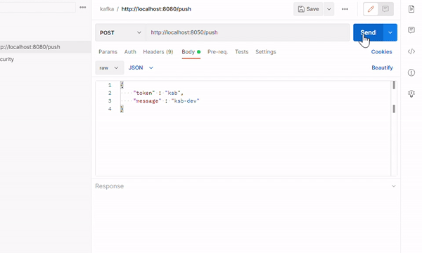Select localhost:8080/push request in sidebar
Image resolution: width=422 pixels, height=253 pixels.
[46, 47]
